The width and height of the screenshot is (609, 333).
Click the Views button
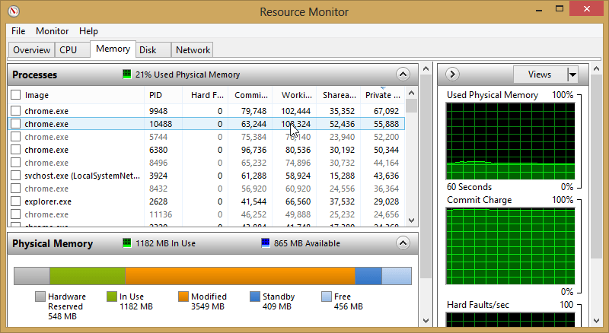tap(539, 75)
